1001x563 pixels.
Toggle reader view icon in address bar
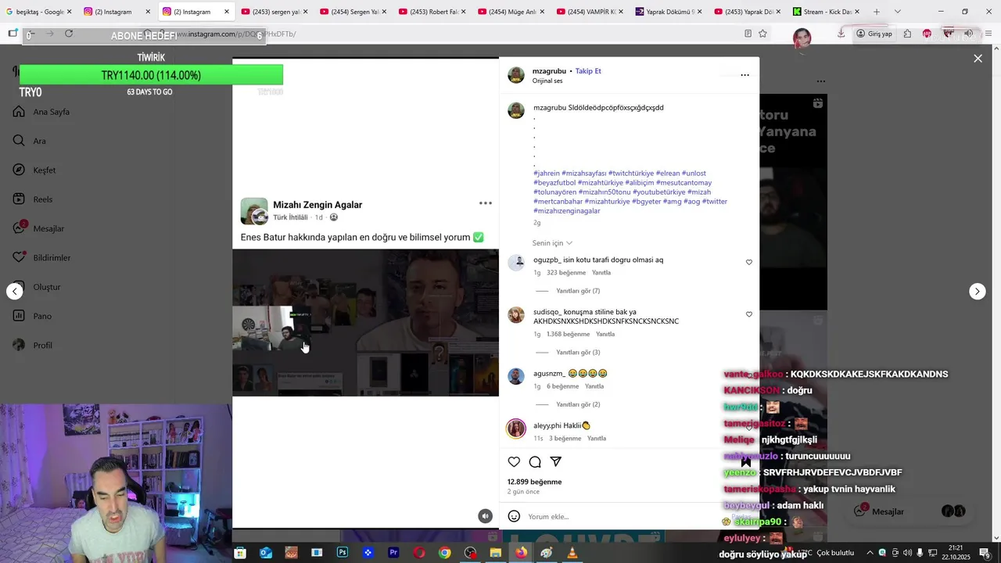pos(748,34)
